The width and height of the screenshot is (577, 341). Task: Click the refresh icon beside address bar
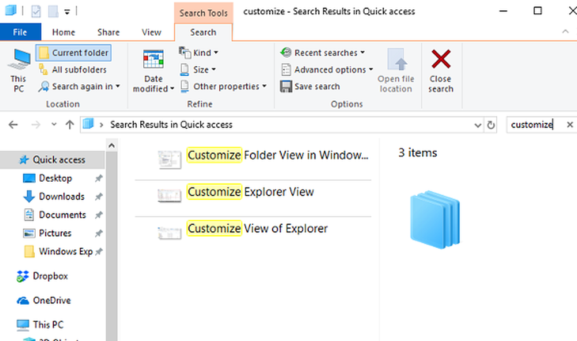tap(491, 125)
